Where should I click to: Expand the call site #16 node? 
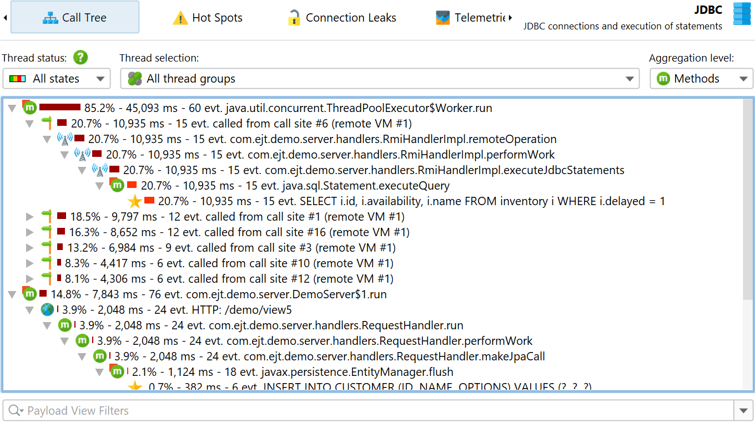click(x=31, y=232)
